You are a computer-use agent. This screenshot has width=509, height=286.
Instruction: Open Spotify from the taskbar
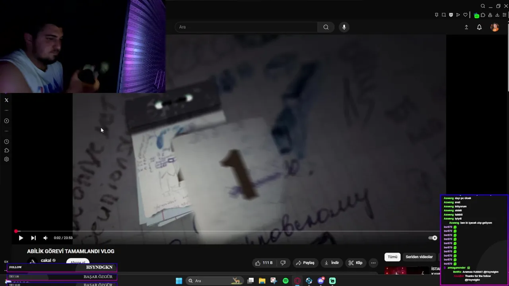(x=286, y=281)
